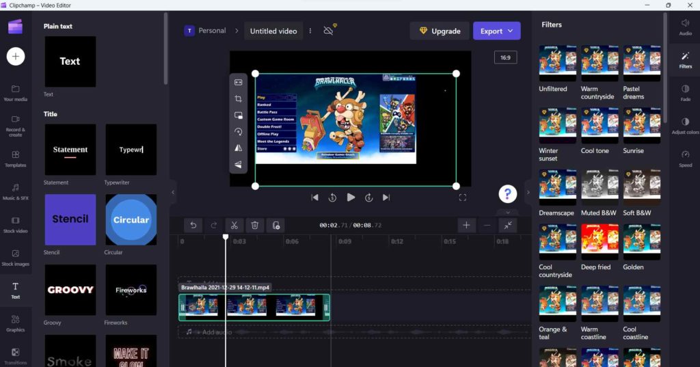Click the fit or fill icon in preview toolbar
The height and width of the screenshot is (367, 700).
coord(239,83)
